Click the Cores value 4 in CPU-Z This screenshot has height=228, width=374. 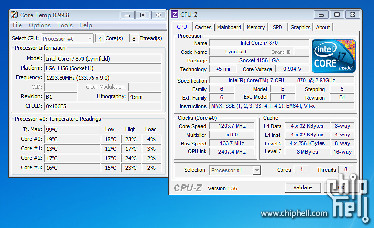(x=301, y=170)
